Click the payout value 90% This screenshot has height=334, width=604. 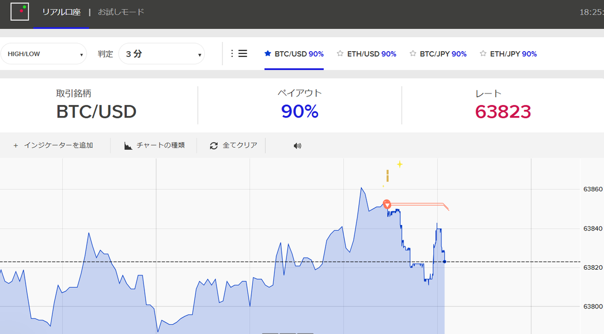click(300, 112)
